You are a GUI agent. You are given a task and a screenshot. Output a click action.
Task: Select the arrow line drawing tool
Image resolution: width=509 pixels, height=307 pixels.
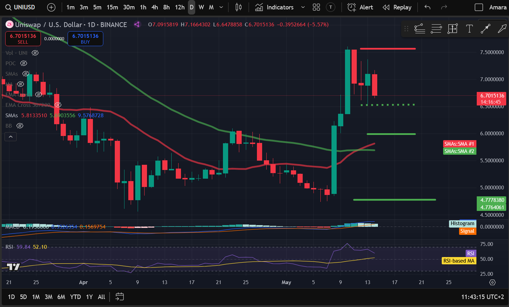tap(486, 29)
